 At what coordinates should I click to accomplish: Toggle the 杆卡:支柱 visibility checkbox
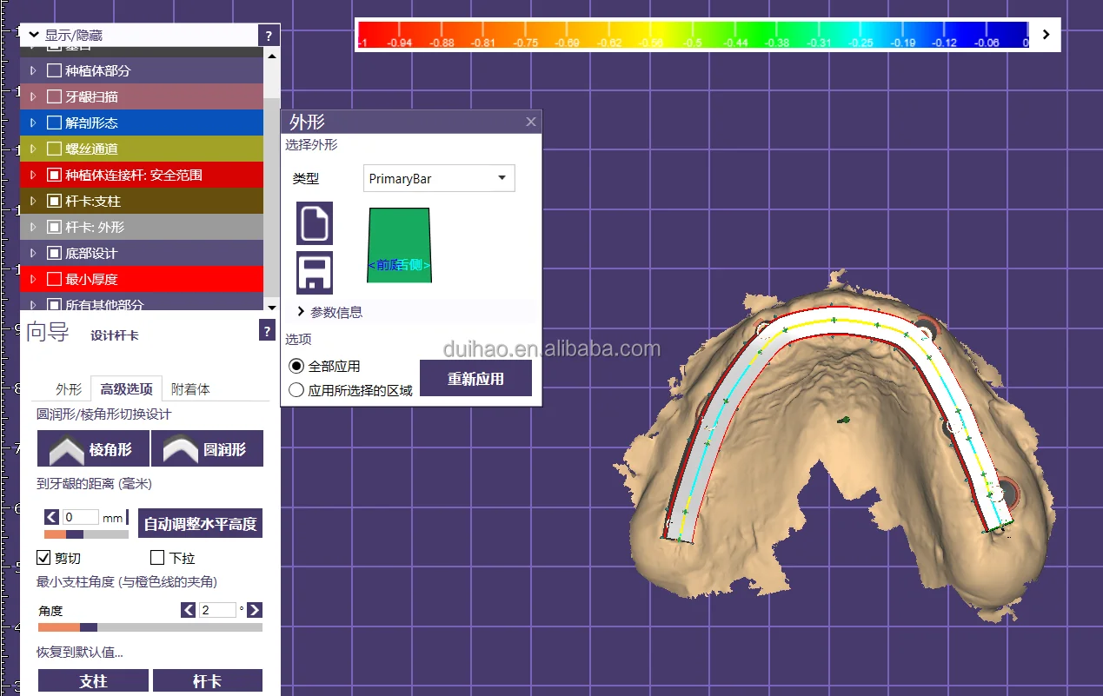54,201
